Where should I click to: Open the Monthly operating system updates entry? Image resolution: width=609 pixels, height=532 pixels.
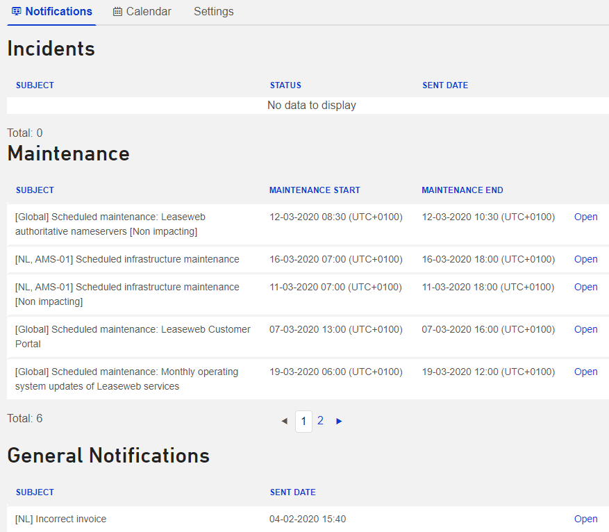coord(585,372)
